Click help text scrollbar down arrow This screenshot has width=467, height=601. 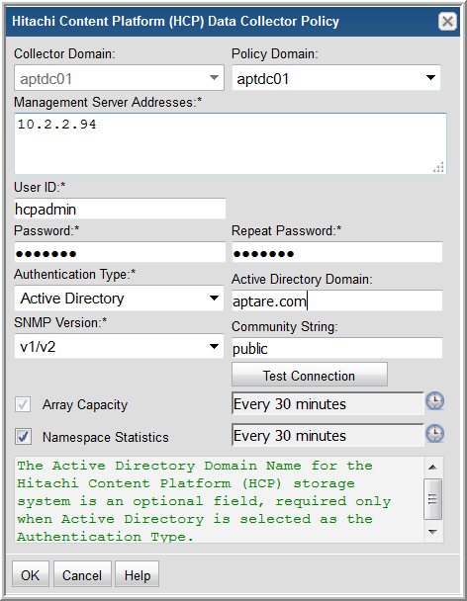[432, 532]
